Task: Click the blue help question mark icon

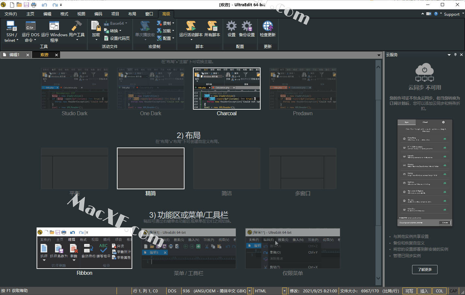Action: coord(436,14)
